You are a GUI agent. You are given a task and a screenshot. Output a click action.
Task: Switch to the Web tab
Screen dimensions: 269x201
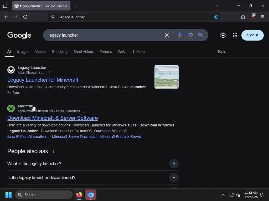(121, 52)
